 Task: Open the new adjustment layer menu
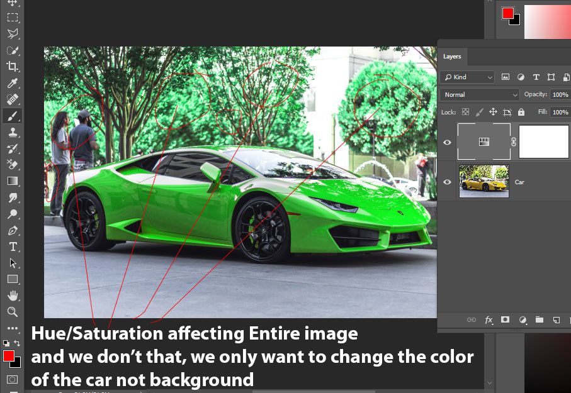pyautogui.click(x=522, y=320)
